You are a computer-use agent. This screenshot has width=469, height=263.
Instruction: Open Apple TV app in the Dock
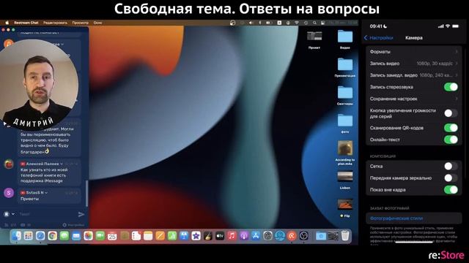[x=220, y=236]
